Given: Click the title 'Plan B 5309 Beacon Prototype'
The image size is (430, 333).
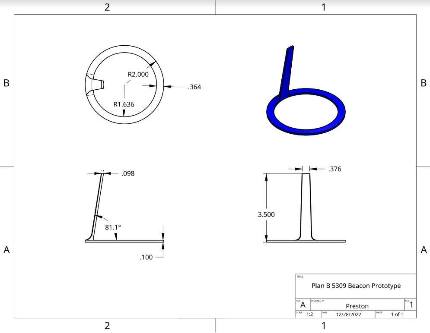Looking at the screenshot, I should (x=356, y=286).
